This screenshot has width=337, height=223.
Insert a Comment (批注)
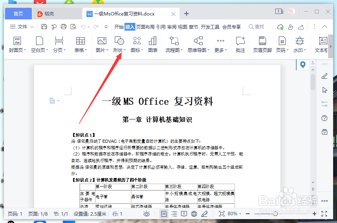pyautogui.click(x=240, y=45)
